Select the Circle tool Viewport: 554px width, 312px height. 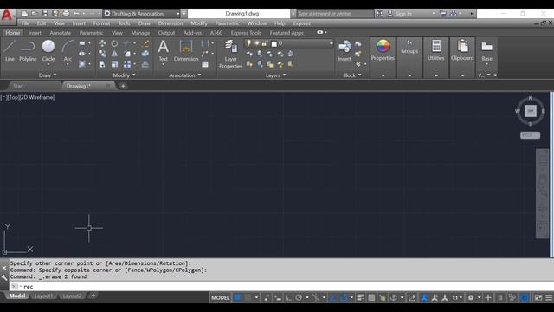[48, 51]
